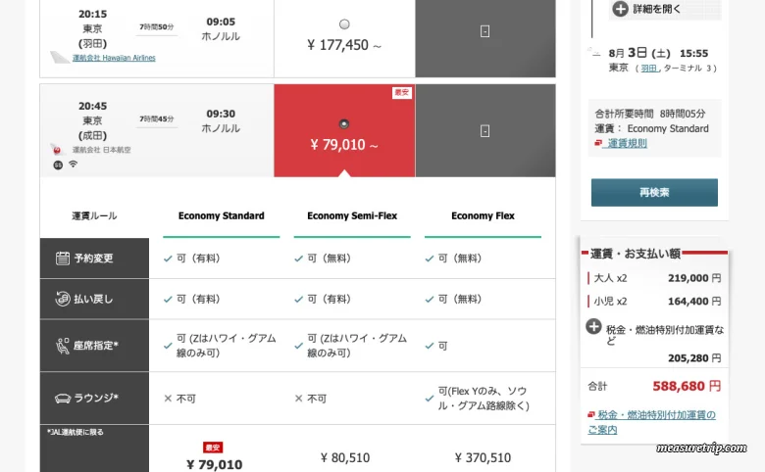This screenshot has height=472, width=765.
Task: Click the 最安 badge on the red fare cell
Action: click(402, 93)
